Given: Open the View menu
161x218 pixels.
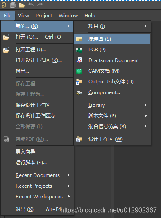Looking at the screenshot, I should click(x=24, y=16).
